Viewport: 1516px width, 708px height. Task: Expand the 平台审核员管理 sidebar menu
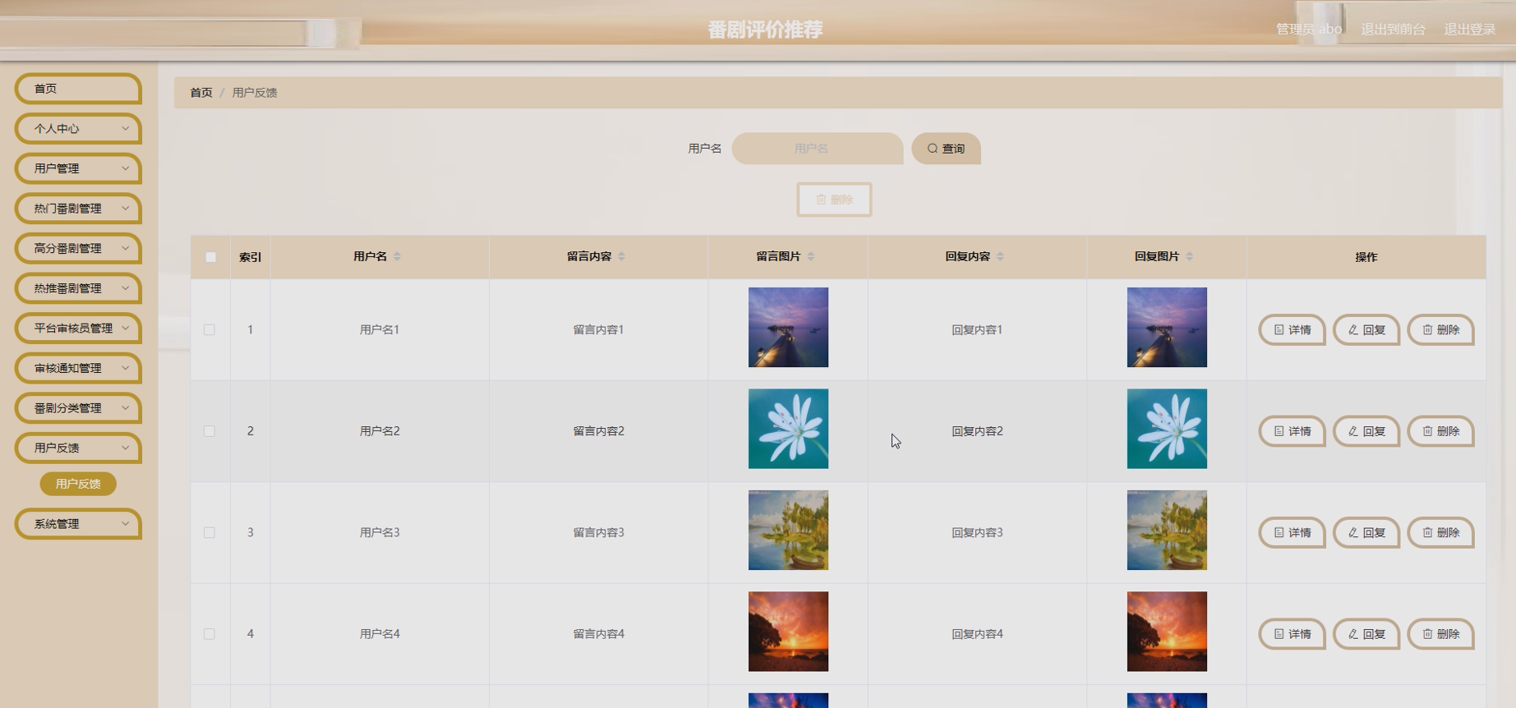(78, 329)
